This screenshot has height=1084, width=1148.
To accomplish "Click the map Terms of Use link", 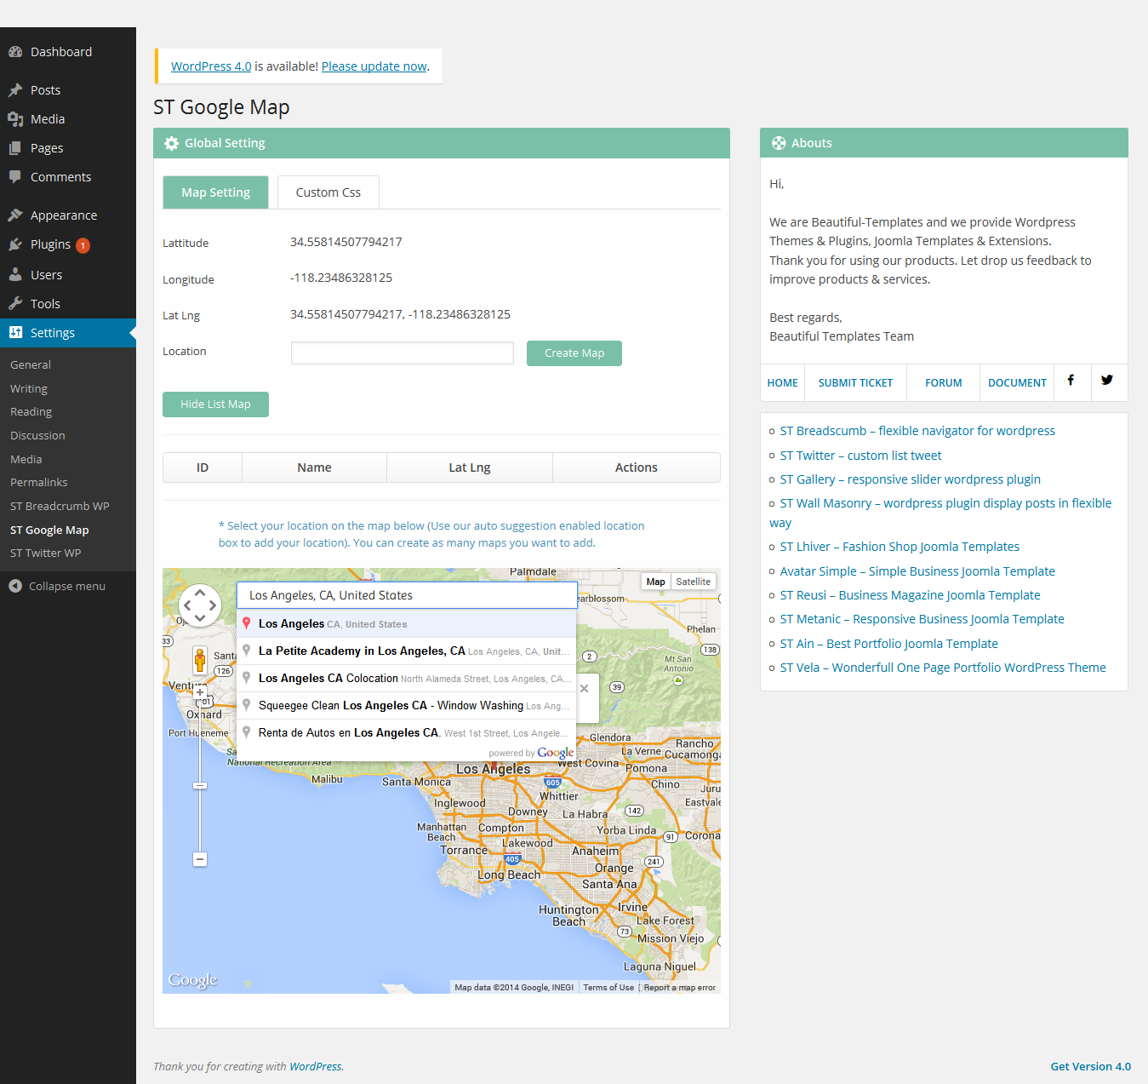I will tap(608, 988).
